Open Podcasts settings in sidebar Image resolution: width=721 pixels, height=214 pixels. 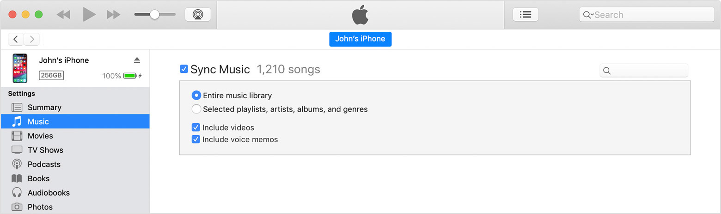coord(44,164)
